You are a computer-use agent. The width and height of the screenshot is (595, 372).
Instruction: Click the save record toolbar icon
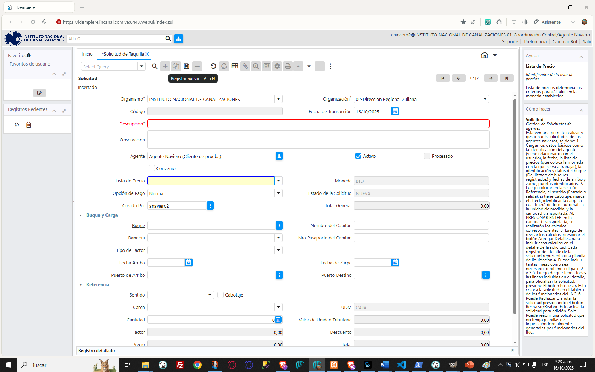click(187, 66)
